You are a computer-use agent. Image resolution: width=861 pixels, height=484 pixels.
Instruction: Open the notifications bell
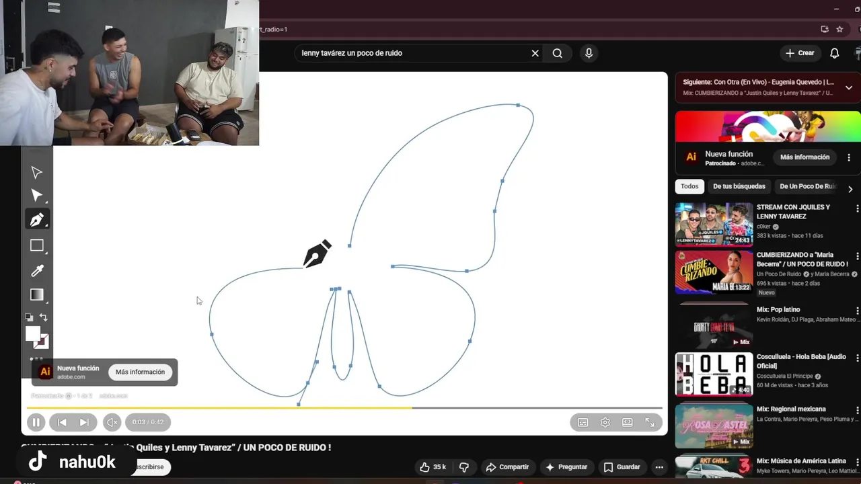(x=835, y=53)
